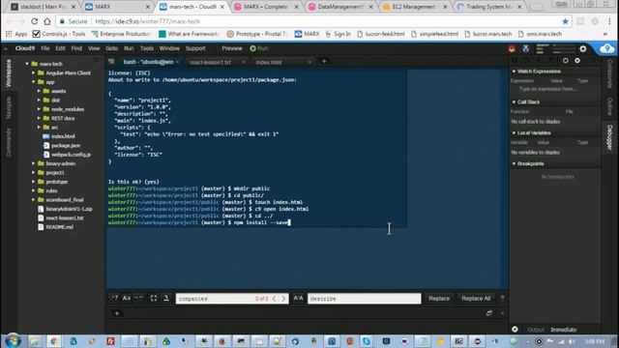
Task: Open the EC2 Management browser tab
Action: point(414,7)
